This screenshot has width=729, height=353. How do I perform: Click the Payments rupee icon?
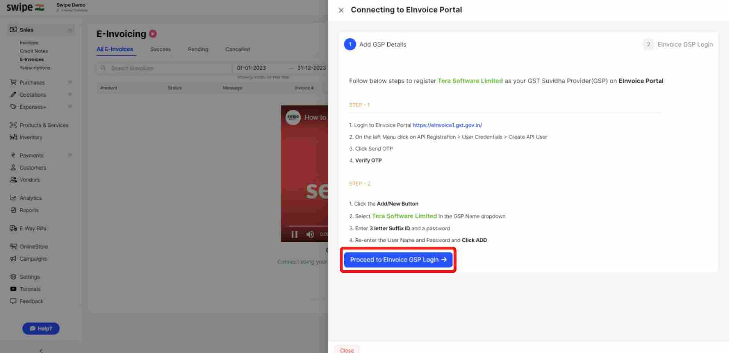point(13,155)
